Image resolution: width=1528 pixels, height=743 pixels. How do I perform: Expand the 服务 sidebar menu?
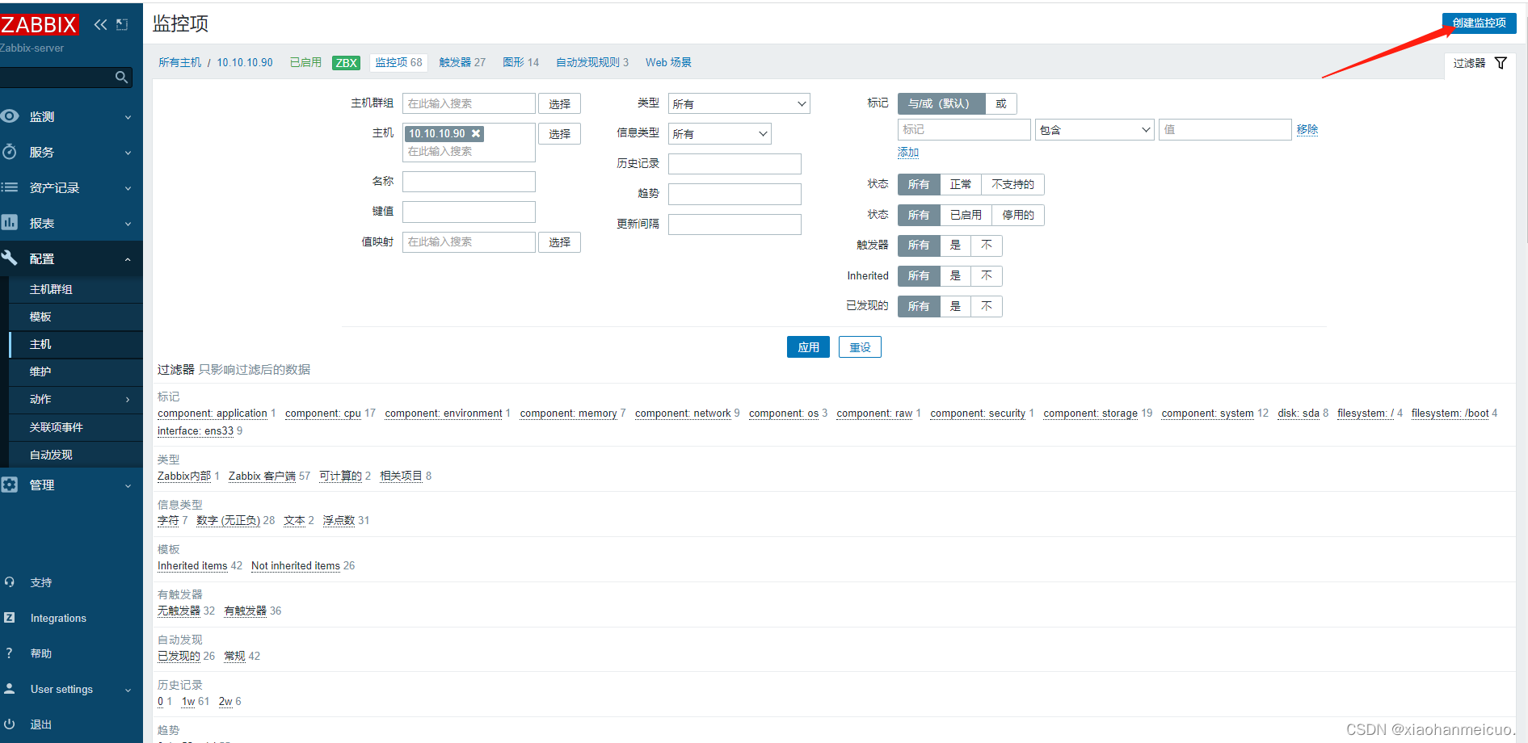click(x=128, y=153)
